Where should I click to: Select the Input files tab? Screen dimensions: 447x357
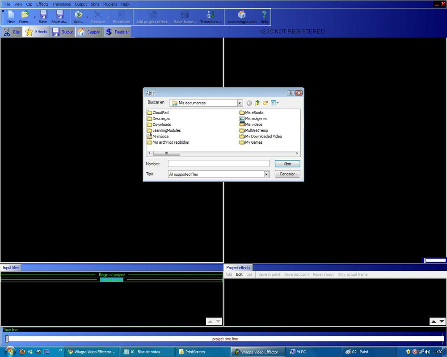click(11, 268)
